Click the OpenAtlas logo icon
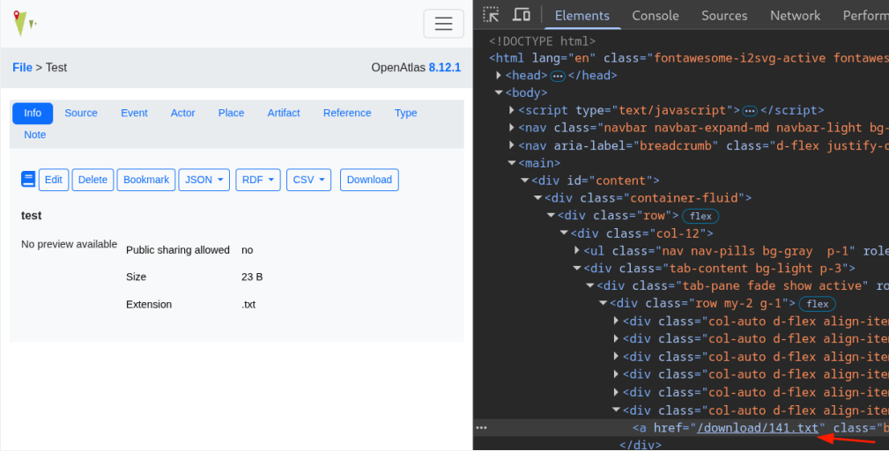Viewport: 889px width, 451px height. [23, 23]
